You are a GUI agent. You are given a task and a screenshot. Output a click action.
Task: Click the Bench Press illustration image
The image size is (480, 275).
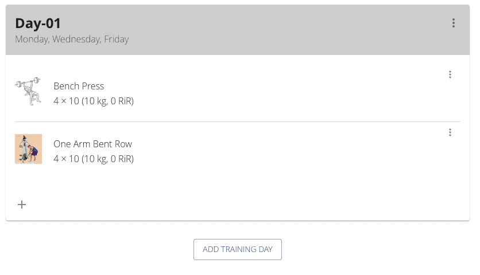click(x=28, y=92)
